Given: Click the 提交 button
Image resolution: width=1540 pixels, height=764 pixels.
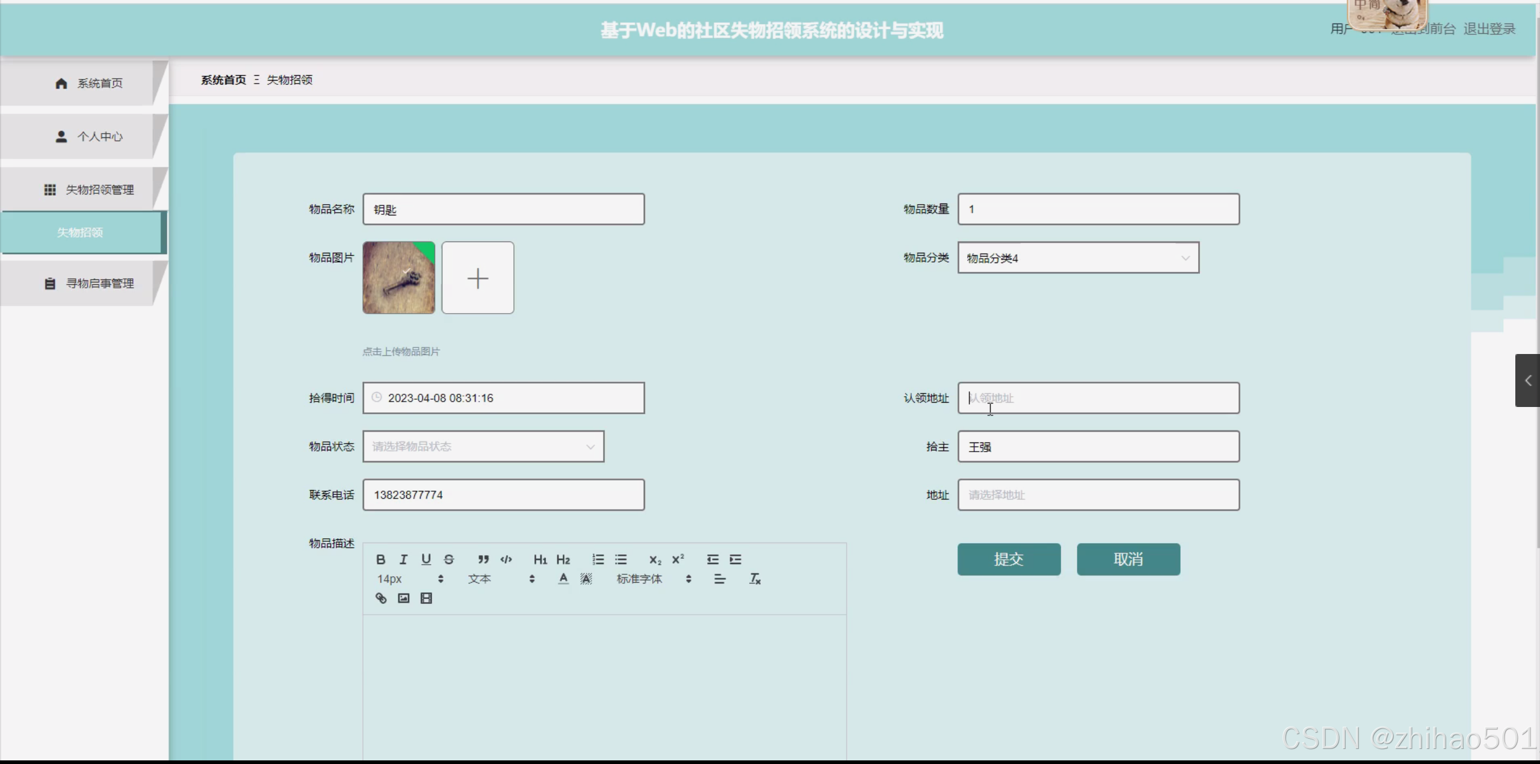Looking at the screenshot, I should [1009, 559].
